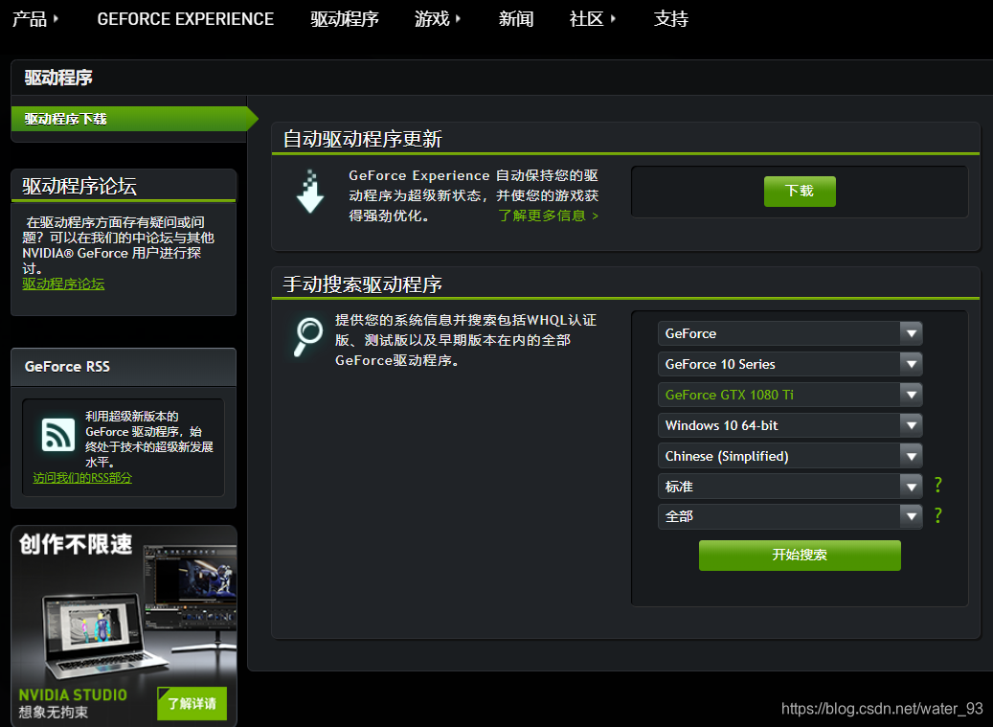This screenshot has height=727, width=993.
Task: Open the 支持 nav item
Action: tap(670, 19)
